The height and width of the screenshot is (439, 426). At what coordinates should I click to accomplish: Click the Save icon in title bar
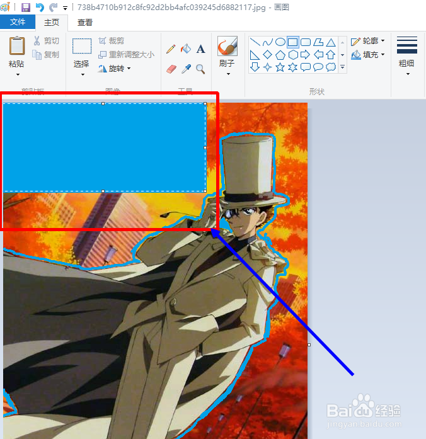pos(25,8)
